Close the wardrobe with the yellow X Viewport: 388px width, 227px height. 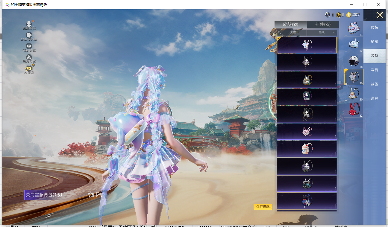pos(380,15)
